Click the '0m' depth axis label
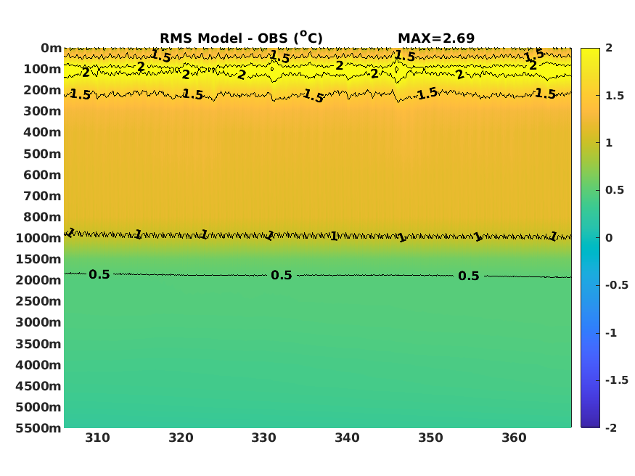 [x=51, y=48]
